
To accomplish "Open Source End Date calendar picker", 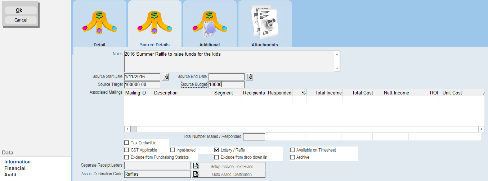I will (x=250, y=76).
